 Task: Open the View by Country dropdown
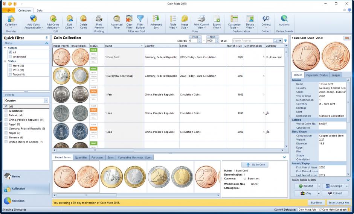click(x=46, y=100)
